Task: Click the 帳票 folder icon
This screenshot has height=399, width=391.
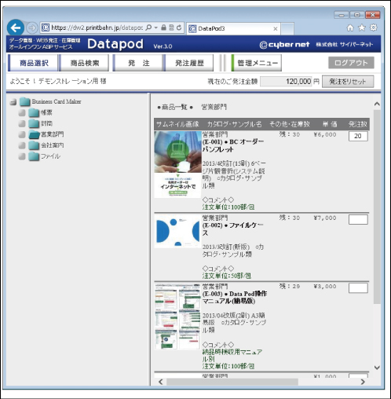Action: point(34,113)
